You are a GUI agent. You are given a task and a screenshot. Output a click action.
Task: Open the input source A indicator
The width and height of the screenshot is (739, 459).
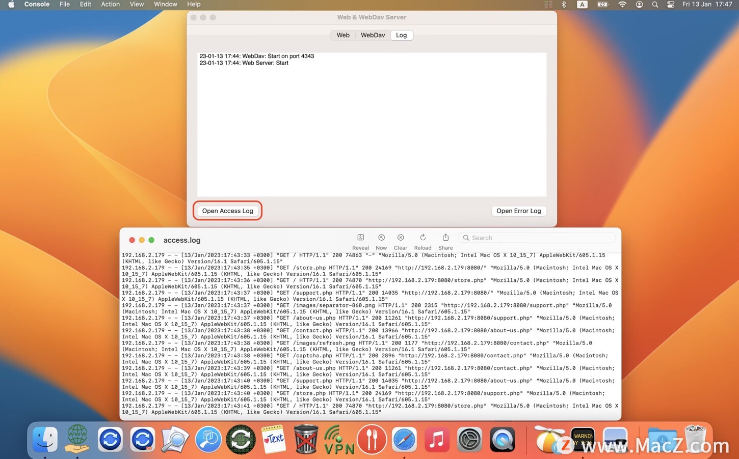pyautogui.click(x=582, y=4)
